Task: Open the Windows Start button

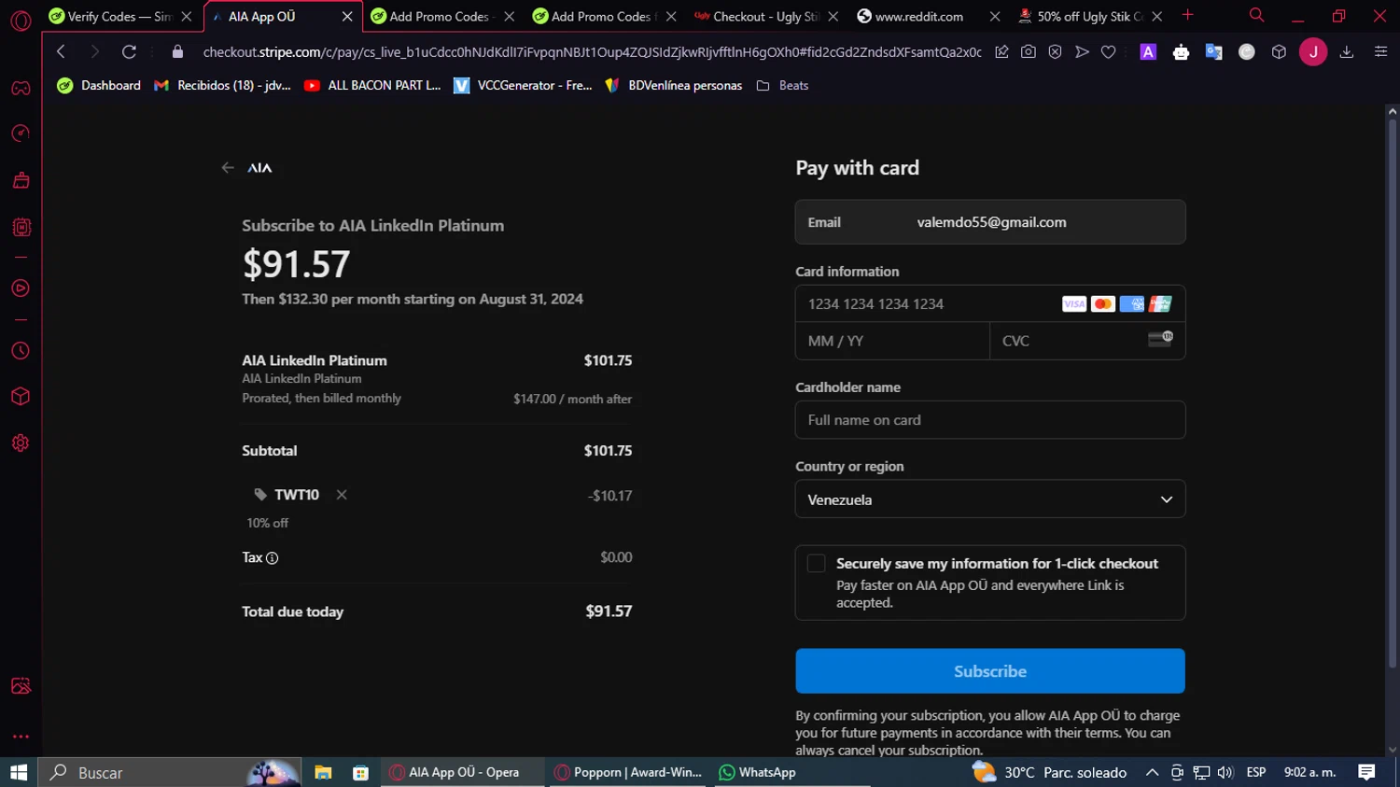Action: point(19,772)
